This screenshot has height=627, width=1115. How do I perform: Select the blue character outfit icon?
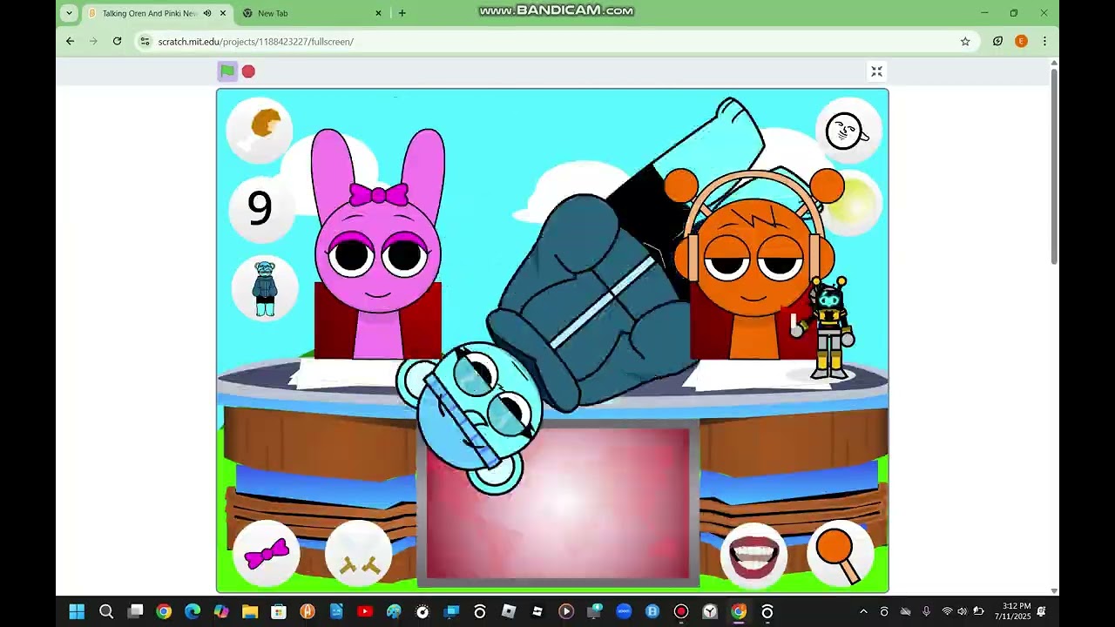pos(265,288)
